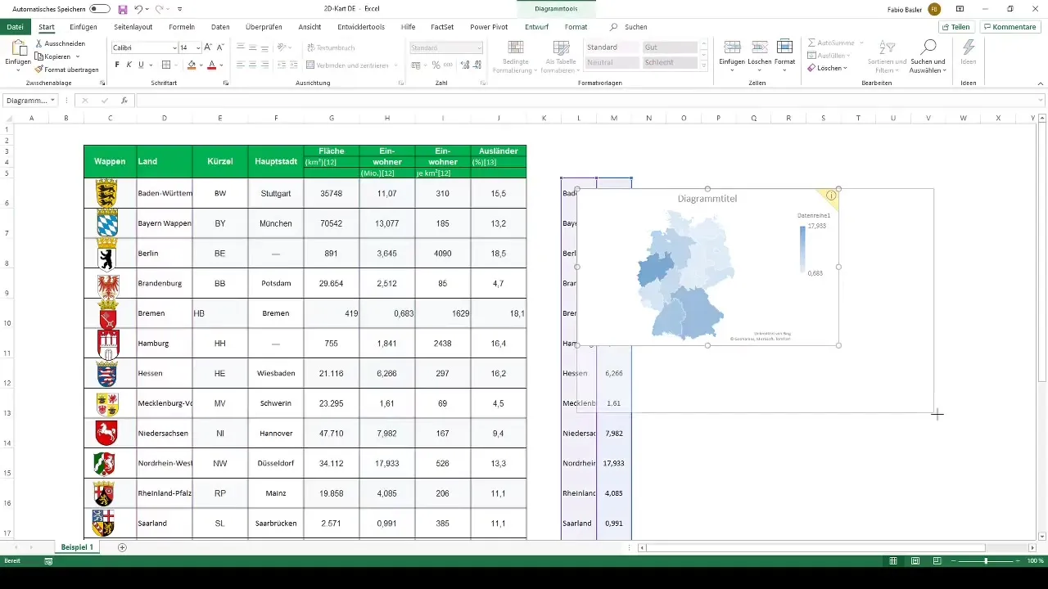Switch to the Einfügen ribbon tab
This screenshot has width=1048, height=589.
(84, 27)
